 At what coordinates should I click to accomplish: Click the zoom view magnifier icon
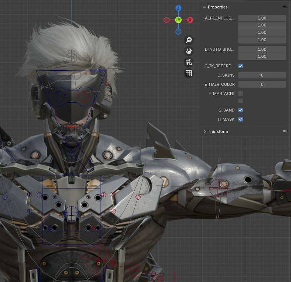(189, 40)
